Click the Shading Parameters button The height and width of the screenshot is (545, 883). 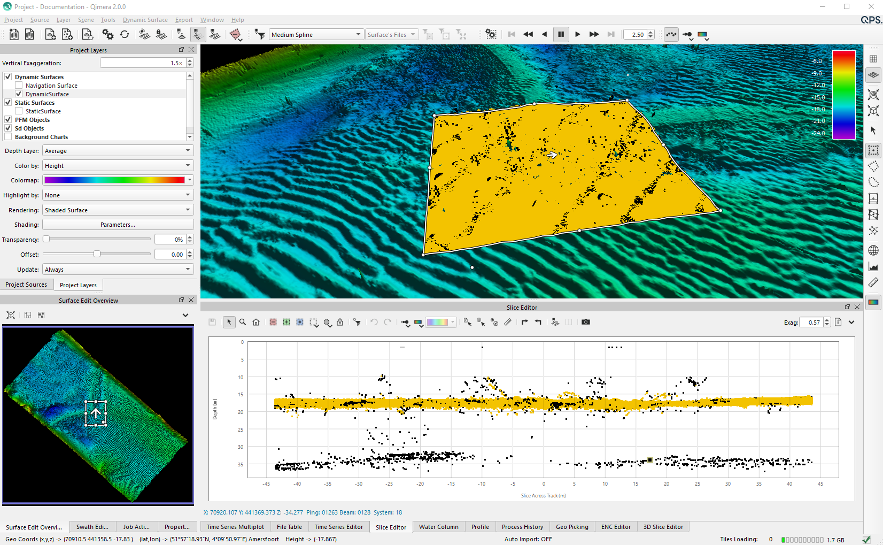coord(118,225)
